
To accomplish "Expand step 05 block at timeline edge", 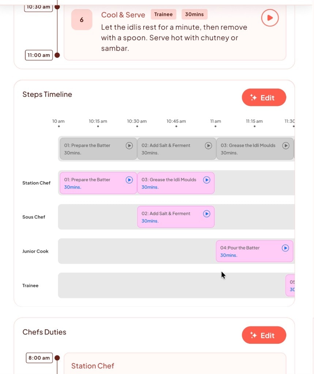I will (x=290, y=285).
